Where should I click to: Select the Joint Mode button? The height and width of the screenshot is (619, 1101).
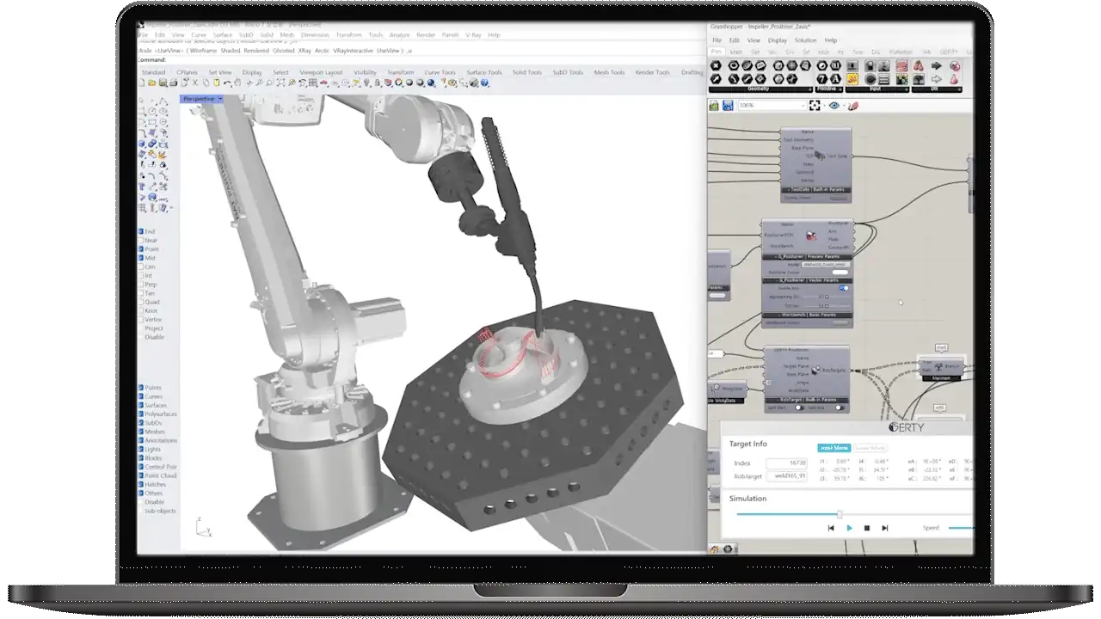tap(833, 448)
